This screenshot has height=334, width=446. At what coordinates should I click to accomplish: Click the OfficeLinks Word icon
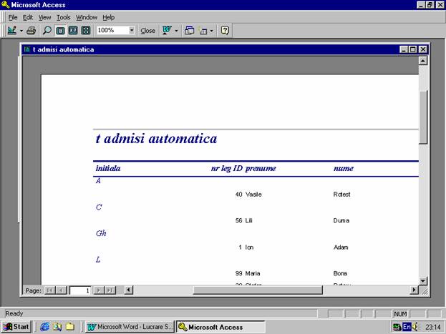point(167,31)
